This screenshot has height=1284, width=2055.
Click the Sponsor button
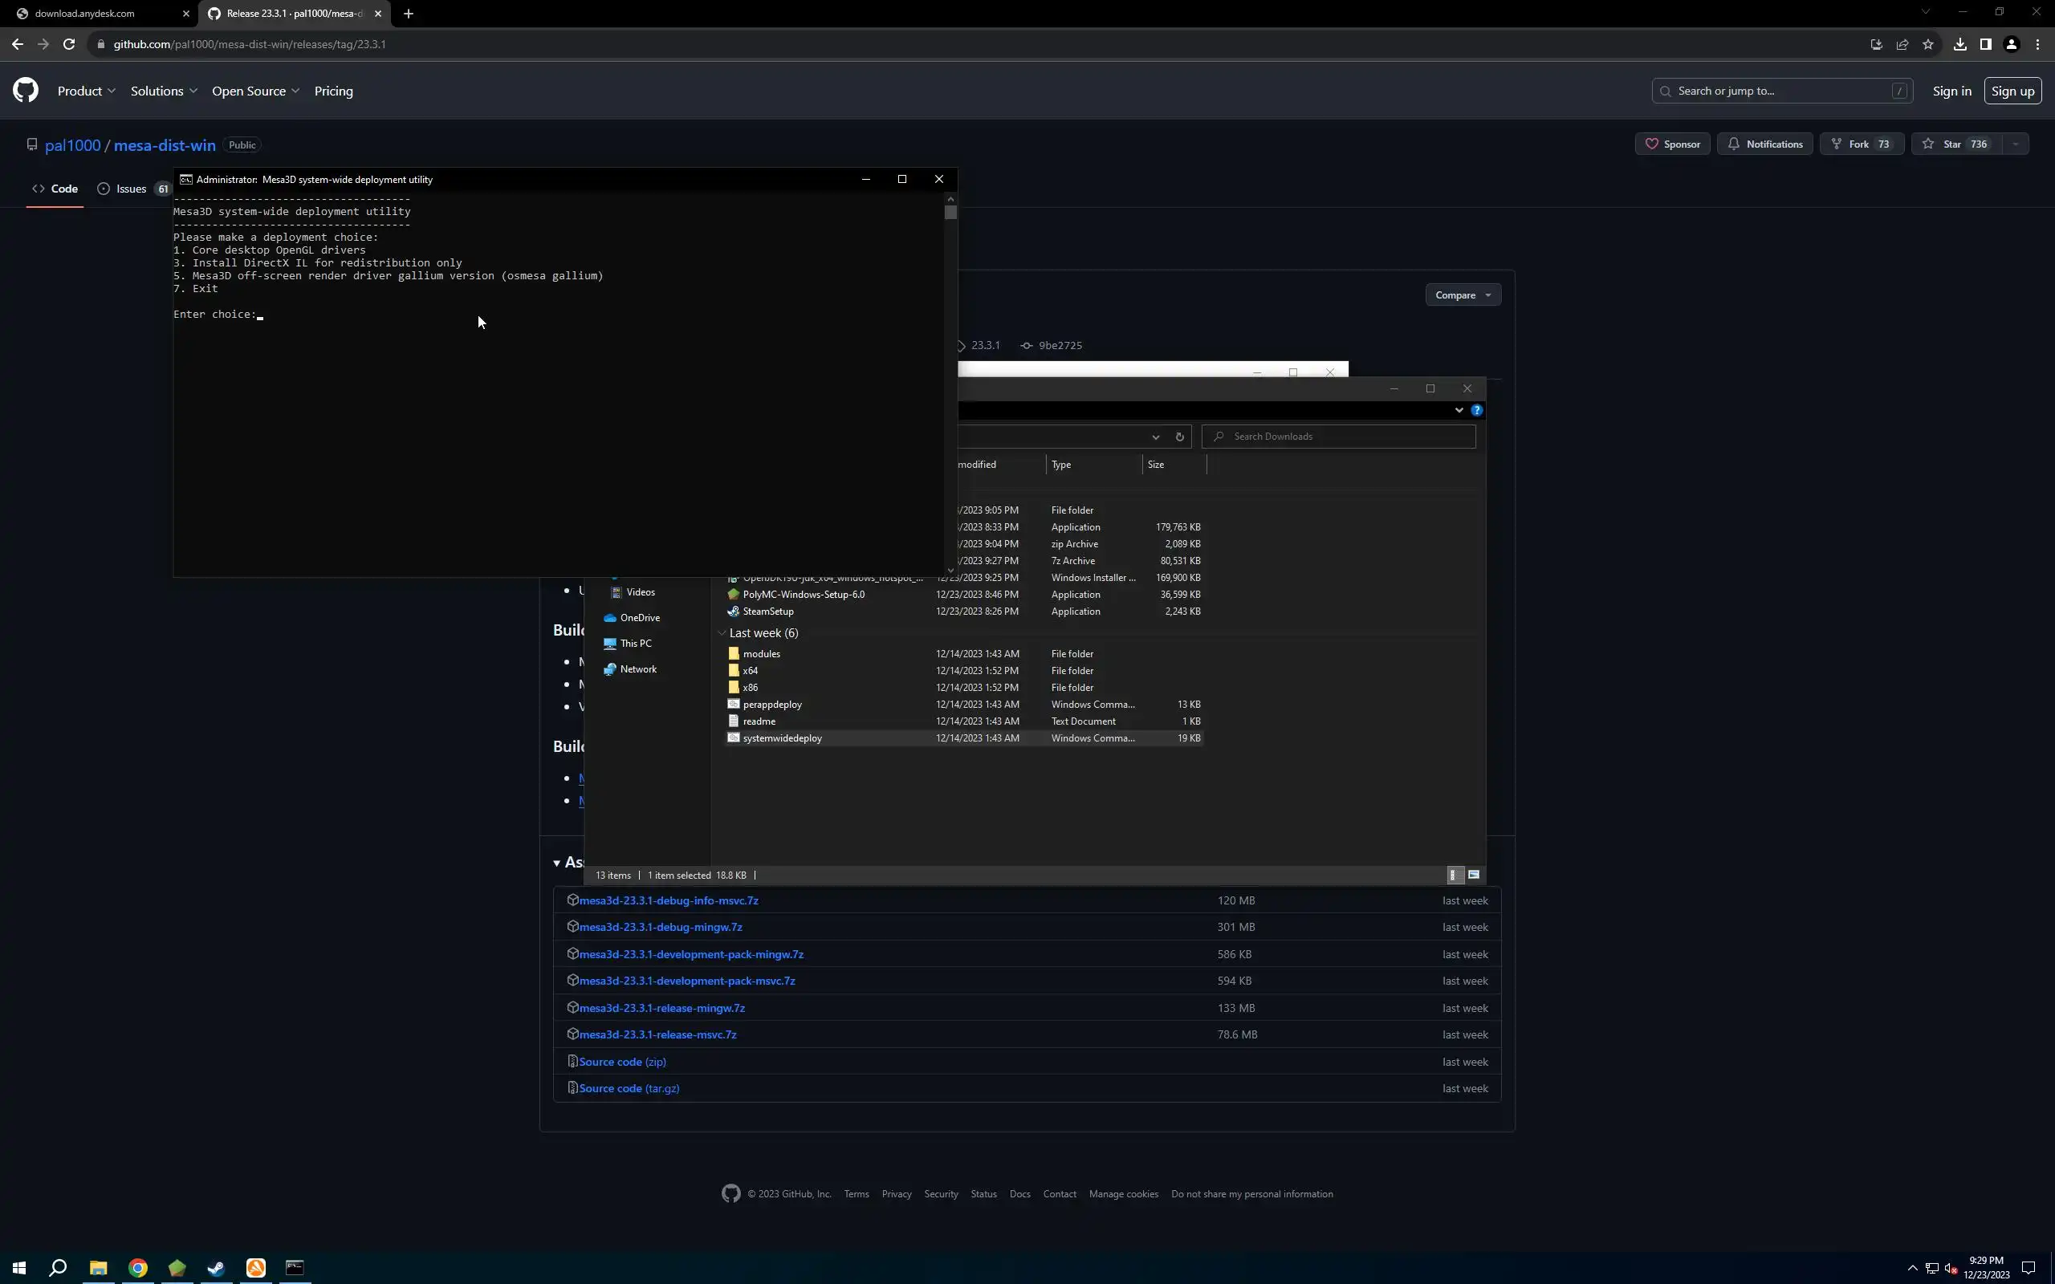click(1672, 144)
